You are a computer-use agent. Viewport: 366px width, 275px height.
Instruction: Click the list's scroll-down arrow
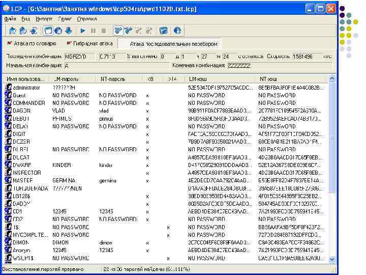tap(332, 258)
